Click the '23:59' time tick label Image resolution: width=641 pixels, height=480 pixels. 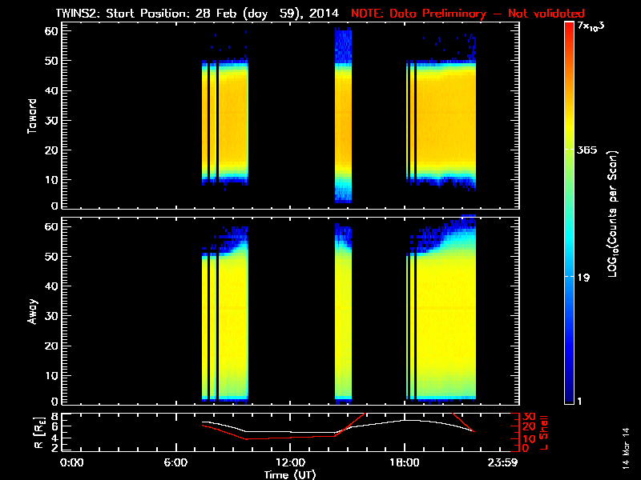point(503,462)
